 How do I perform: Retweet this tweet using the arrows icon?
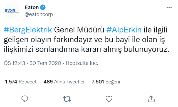click(67, 99)
